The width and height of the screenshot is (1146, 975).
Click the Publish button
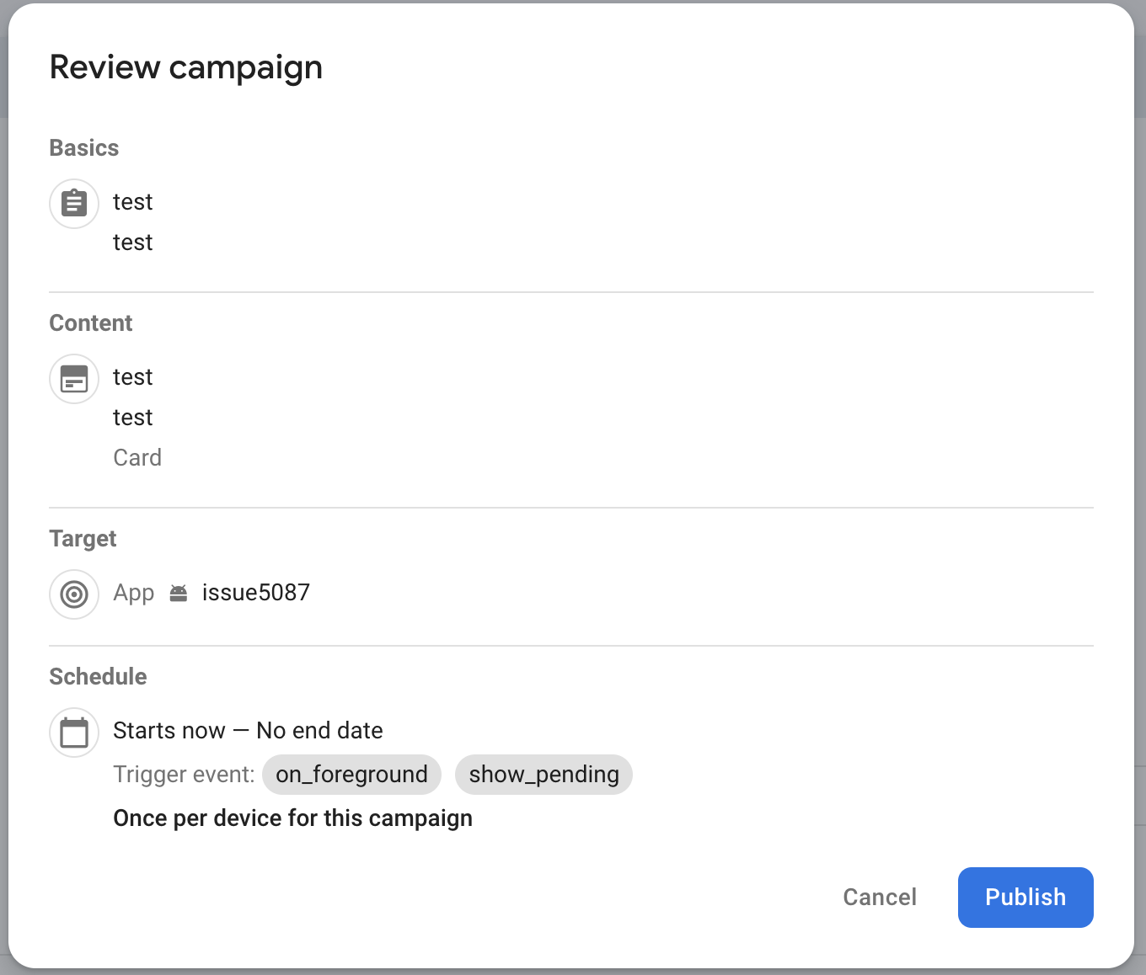(x=1026, y=897)
